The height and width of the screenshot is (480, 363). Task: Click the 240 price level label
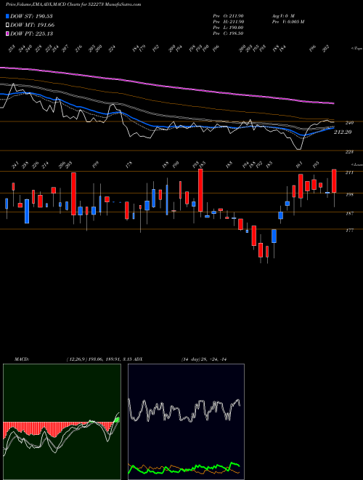[349, 123]
